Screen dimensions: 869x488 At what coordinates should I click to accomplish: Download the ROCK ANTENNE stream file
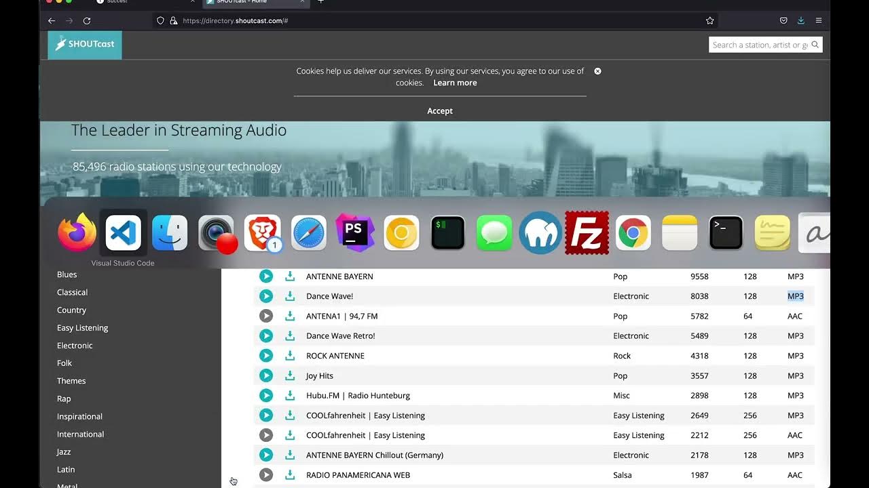point(290,356)
